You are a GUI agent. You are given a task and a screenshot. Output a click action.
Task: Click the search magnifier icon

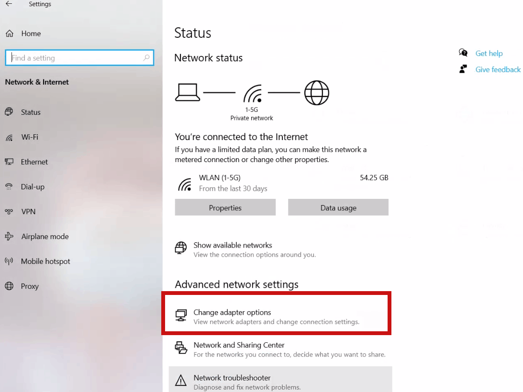point(146,58)
